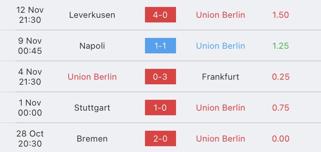The image size is (321, 152).
Task: Open the 2-0 Bremen score badge
Action: pos(160,138)
